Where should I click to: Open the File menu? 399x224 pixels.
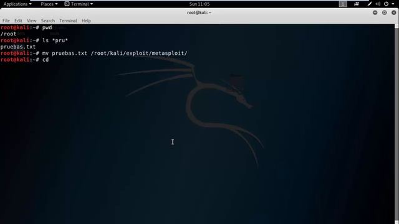point(6,21)
